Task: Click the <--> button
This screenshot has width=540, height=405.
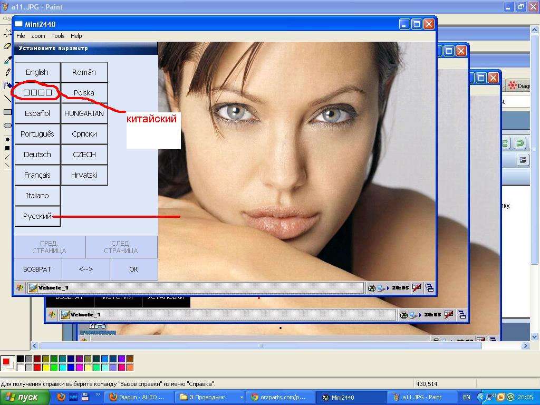Action: click(86, 269)
